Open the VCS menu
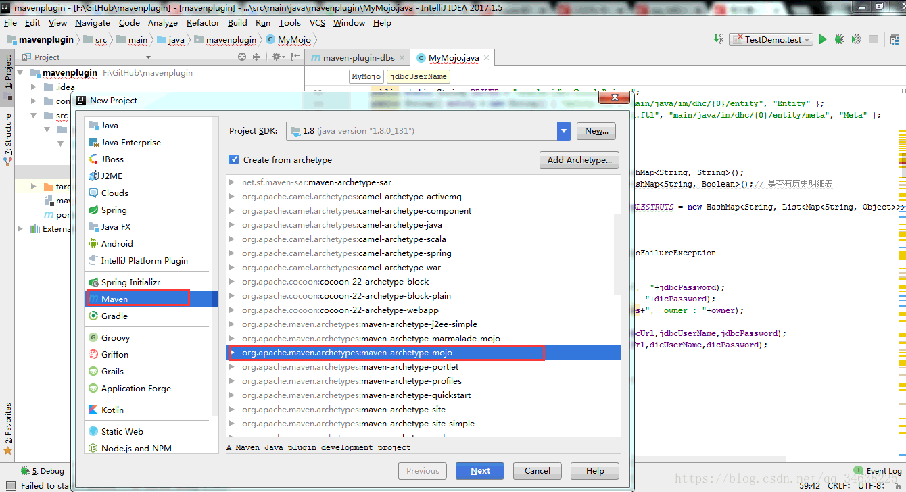This screenshot has width=906, height=492. coord(317,23)
